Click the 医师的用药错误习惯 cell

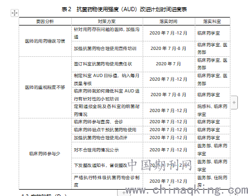(45, 41)
